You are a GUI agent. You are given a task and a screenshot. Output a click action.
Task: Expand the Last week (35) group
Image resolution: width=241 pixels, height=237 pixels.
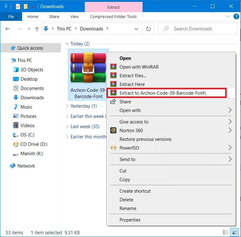pyautogui.click(x=67, y=127)
